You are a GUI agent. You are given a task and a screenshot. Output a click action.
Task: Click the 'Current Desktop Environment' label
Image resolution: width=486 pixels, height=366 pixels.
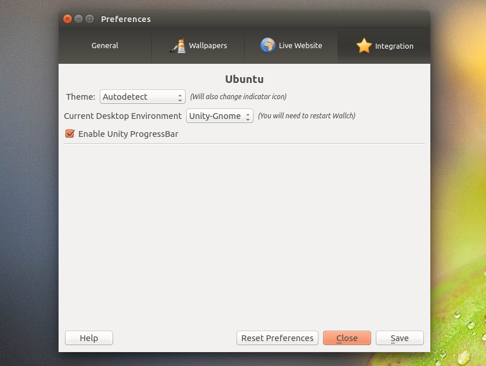123,116
